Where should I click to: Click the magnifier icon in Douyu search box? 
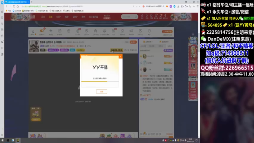[136, 17]
